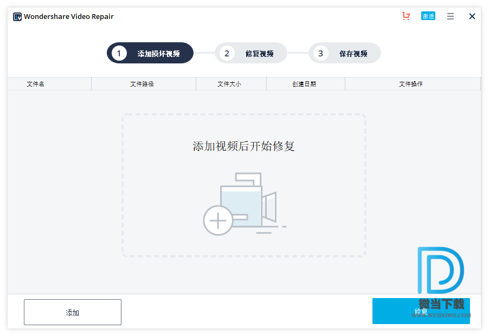
Task: Click the 文件名 column header
Action: point(49,84)
